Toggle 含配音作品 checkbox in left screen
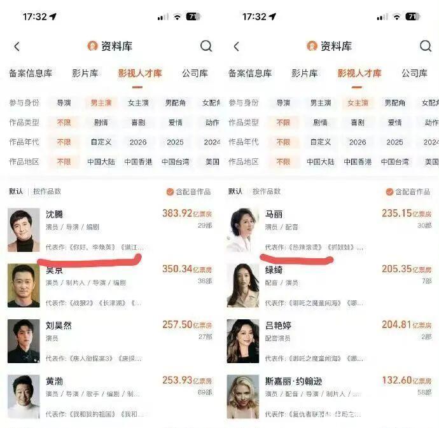Screen dimensions: 439x428 [170, 192]
